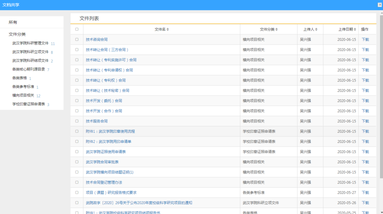Viewport: 383px width, 214px height.
Task: Click 下载 for 项目（课题）研究报告格式要求
Action: pyautogui.click(x=365, y=192)
